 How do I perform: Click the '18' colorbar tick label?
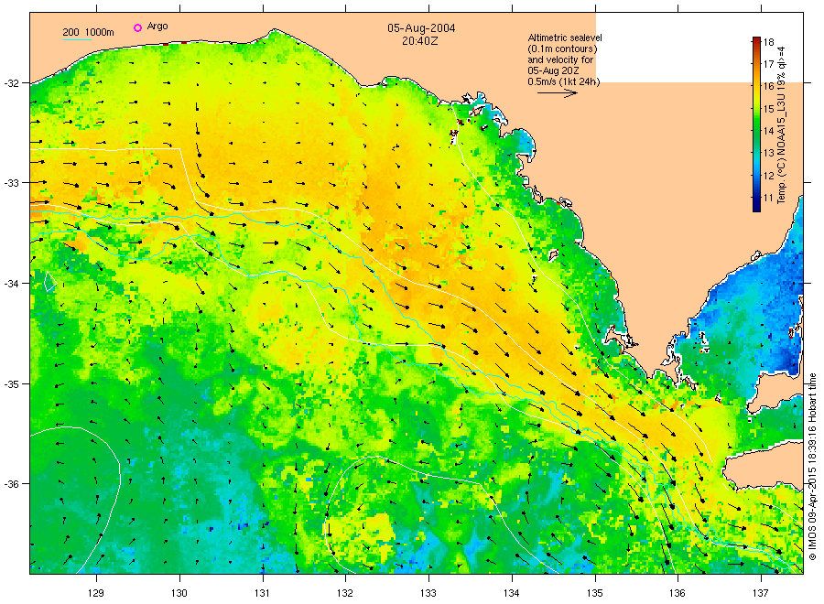[x=768, y=42]
